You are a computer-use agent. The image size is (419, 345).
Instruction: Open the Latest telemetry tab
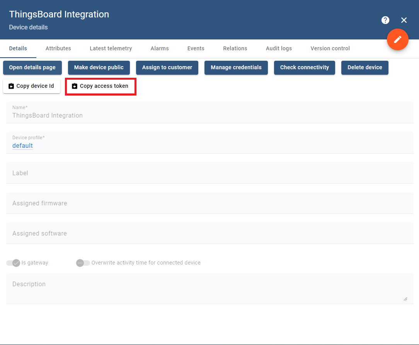(x=111, y=48)
